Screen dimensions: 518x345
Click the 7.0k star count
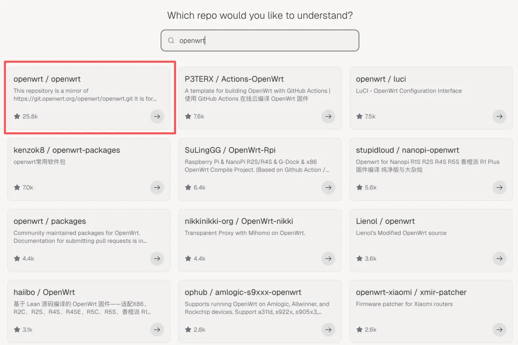click(28, 187)
